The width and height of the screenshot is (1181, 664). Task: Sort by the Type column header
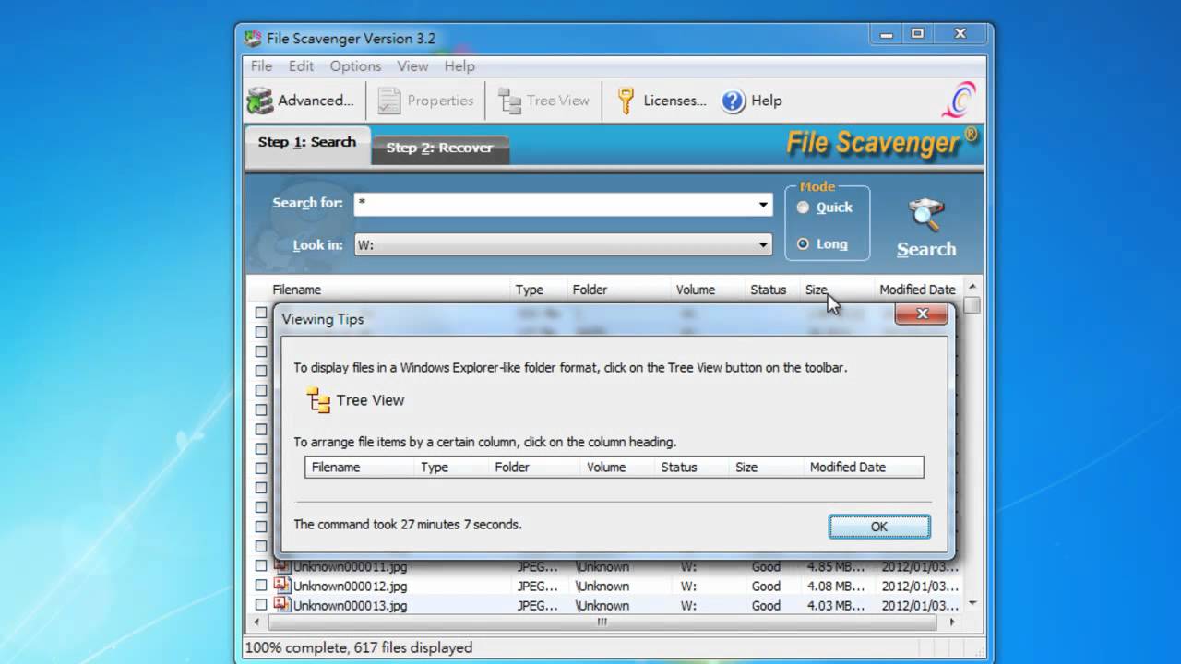(539, 290)
